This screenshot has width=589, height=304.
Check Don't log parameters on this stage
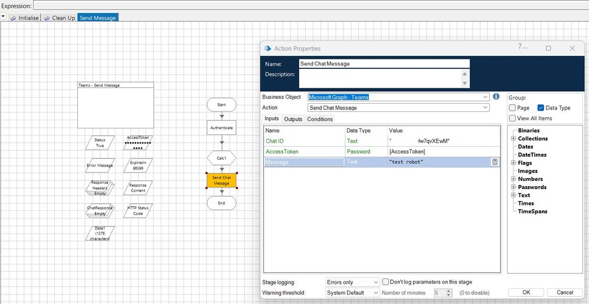[x=386, y=282]
